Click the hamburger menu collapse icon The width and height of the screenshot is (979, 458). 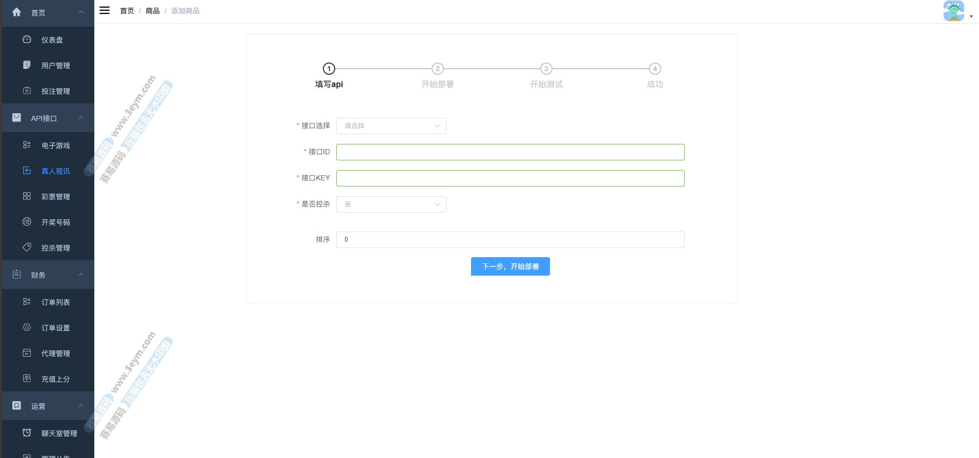pos(105,10)
